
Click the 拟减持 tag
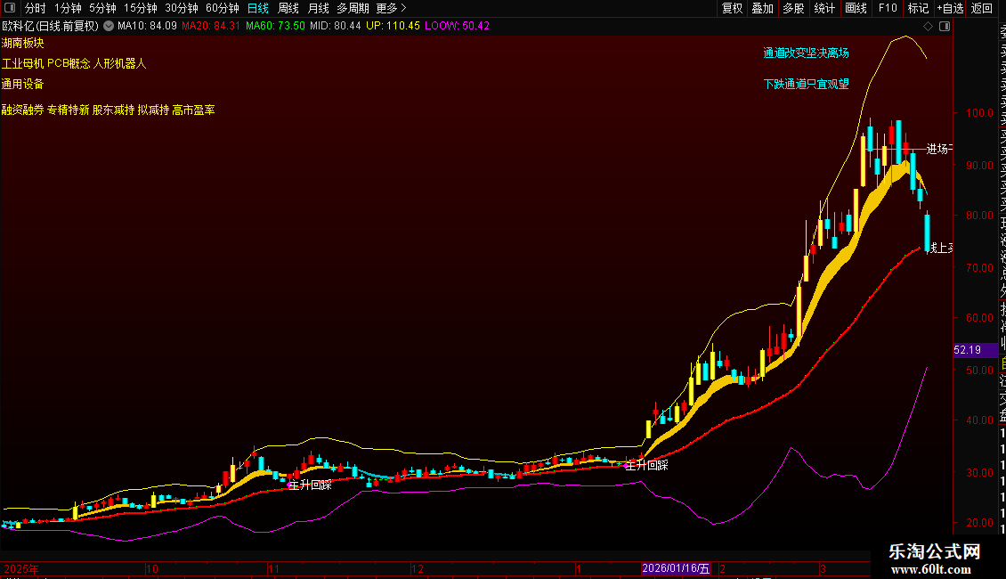pos(153,110)
